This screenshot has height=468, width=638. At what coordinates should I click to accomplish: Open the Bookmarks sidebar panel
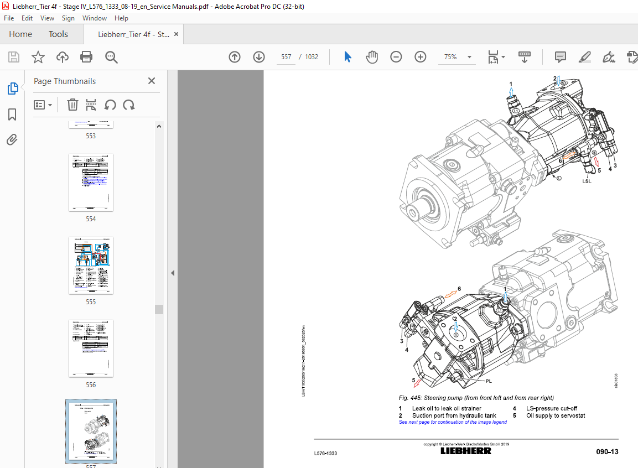point(12,115)
